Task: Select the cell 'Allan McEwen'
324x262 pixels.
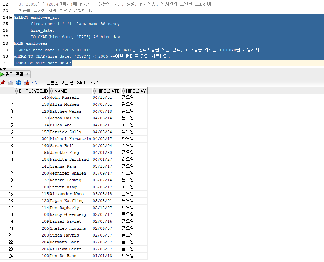Action: (x=71, y=104)
